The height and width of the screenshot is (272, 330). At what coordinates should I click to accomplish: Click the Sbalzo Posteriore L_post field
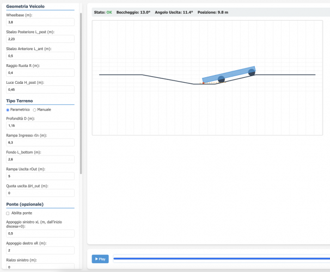point(40,39)
